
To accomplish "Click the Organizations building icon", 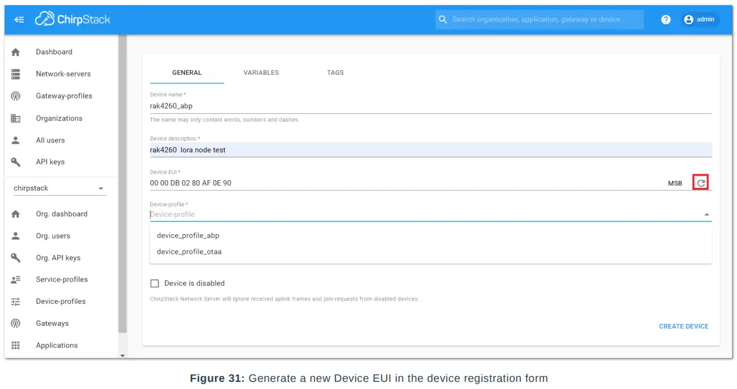I will (16, 118).
